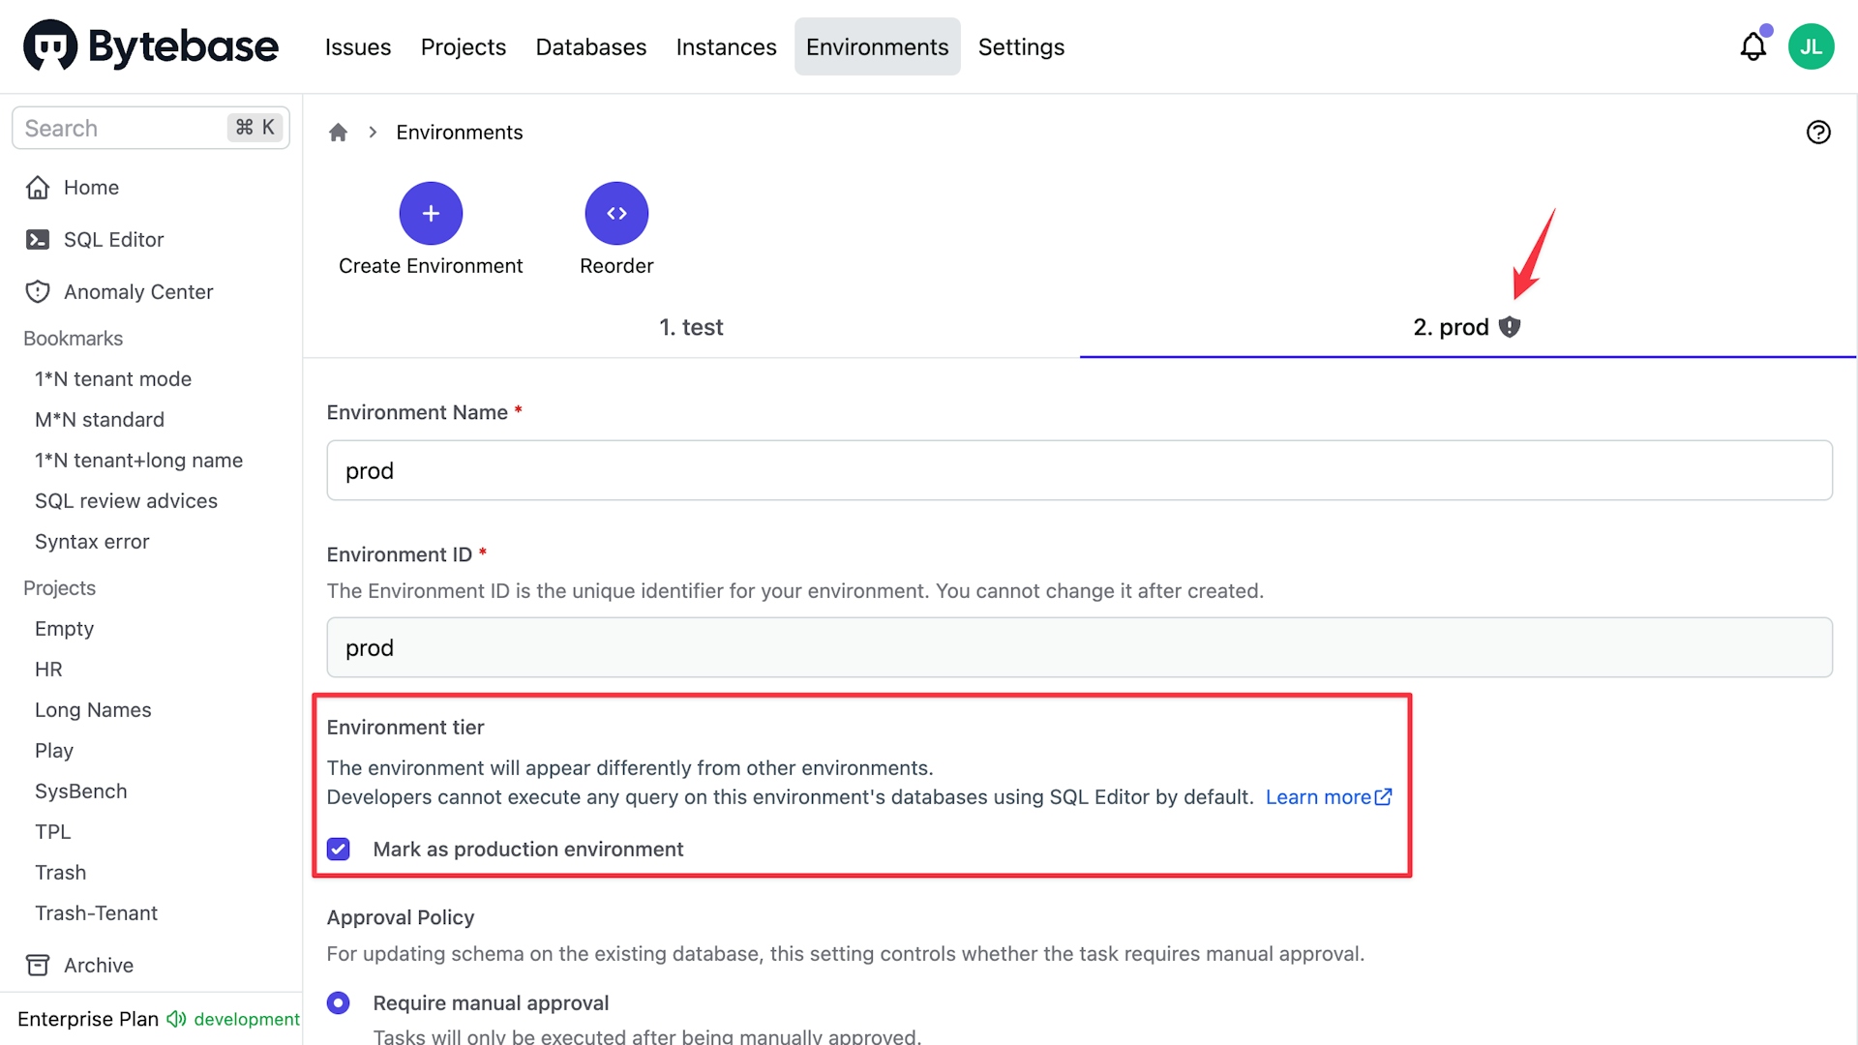Open the HR project
The width and height of the screenshot is (1858, 1045).
[48, 670]
